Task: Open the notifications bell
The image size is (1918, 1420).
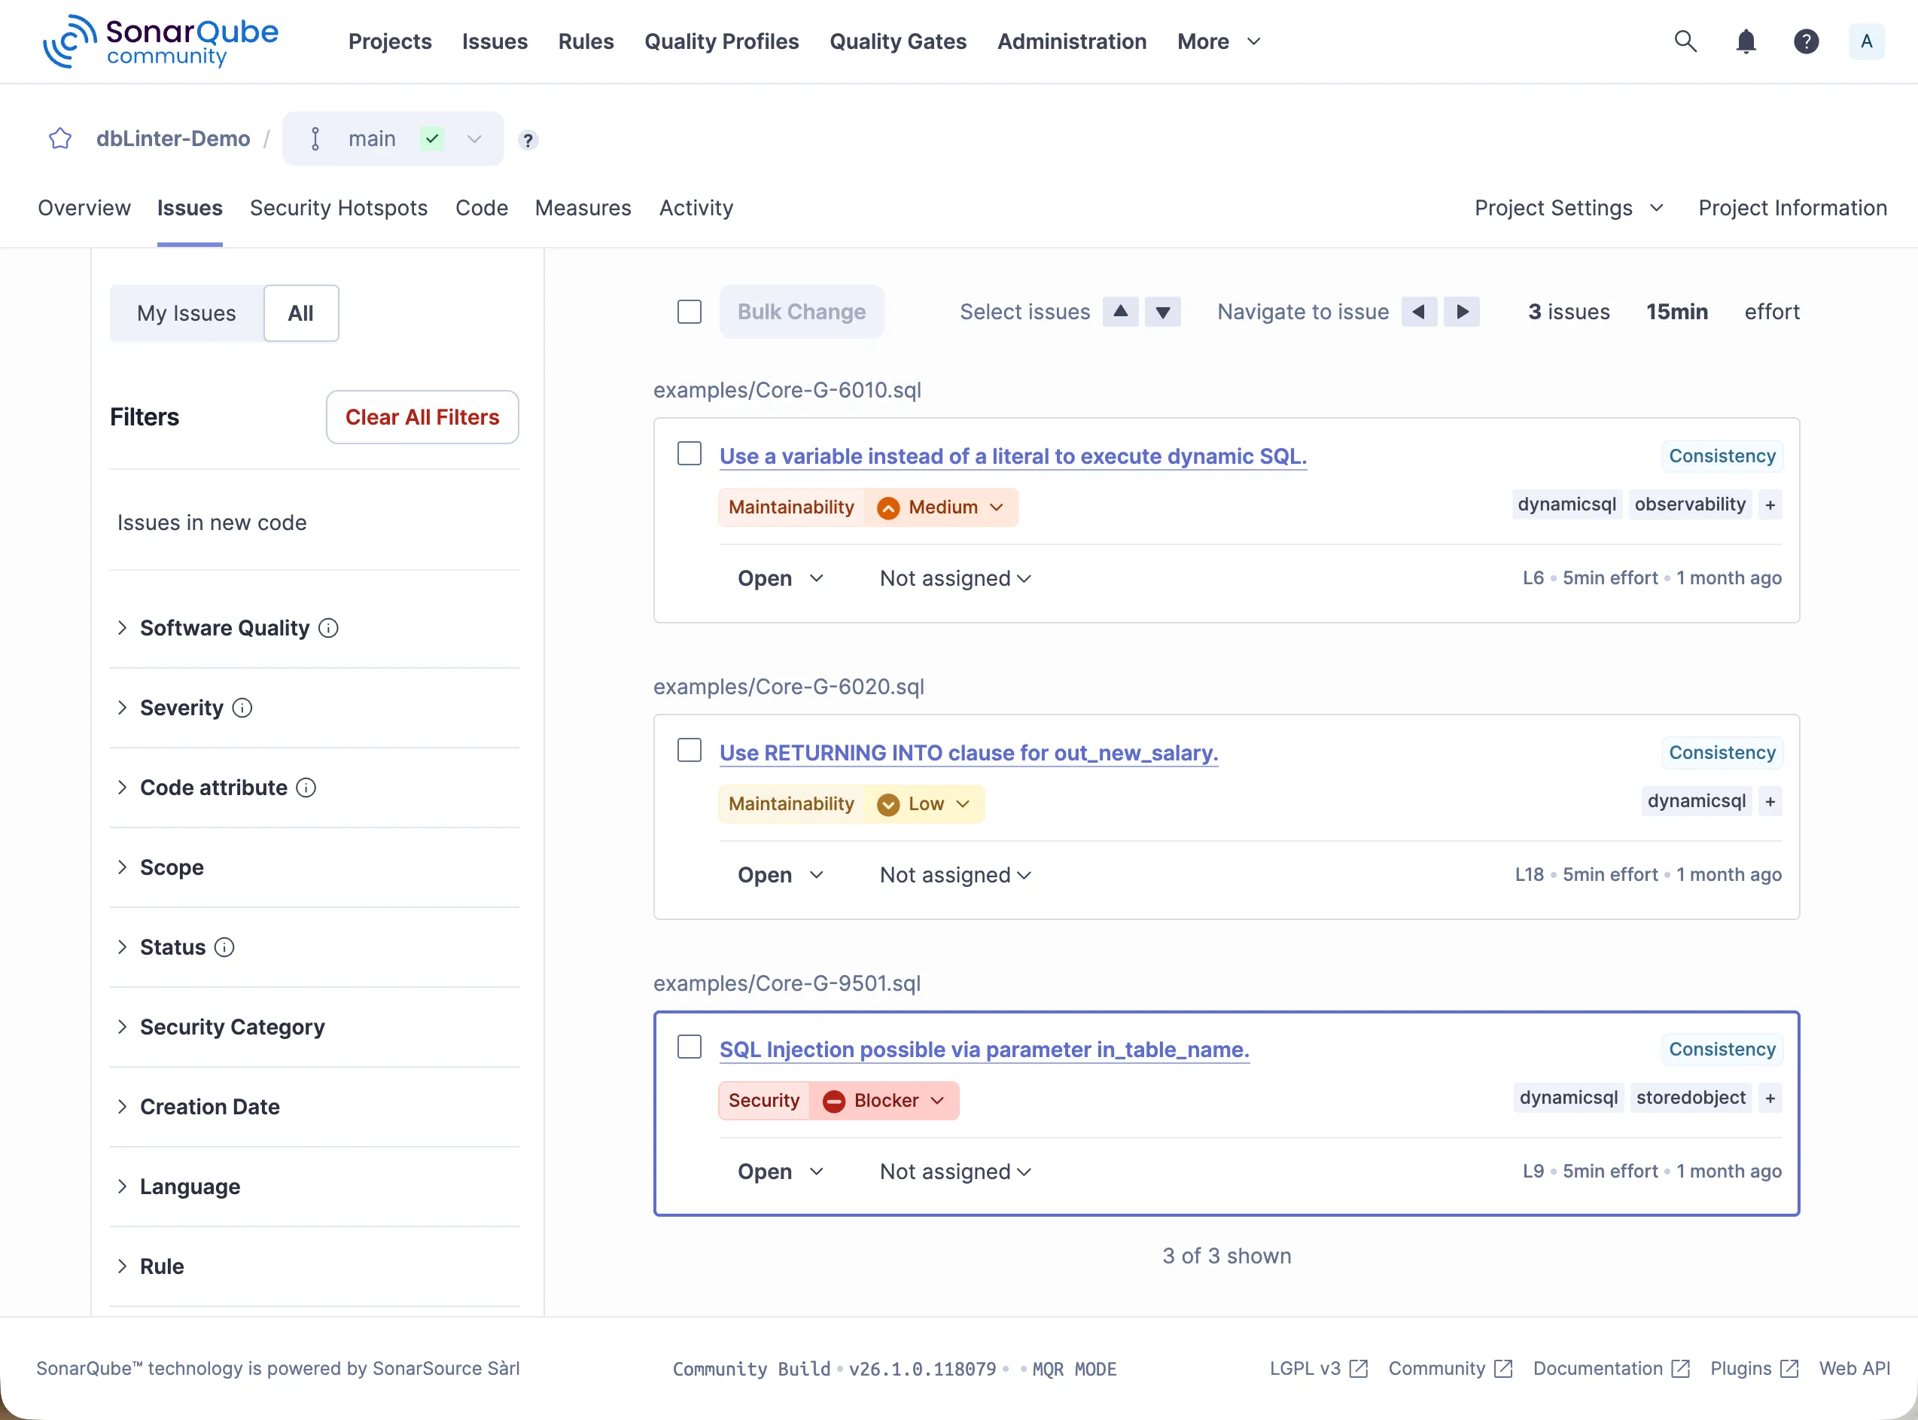Action: click(x=1746, y=41)
